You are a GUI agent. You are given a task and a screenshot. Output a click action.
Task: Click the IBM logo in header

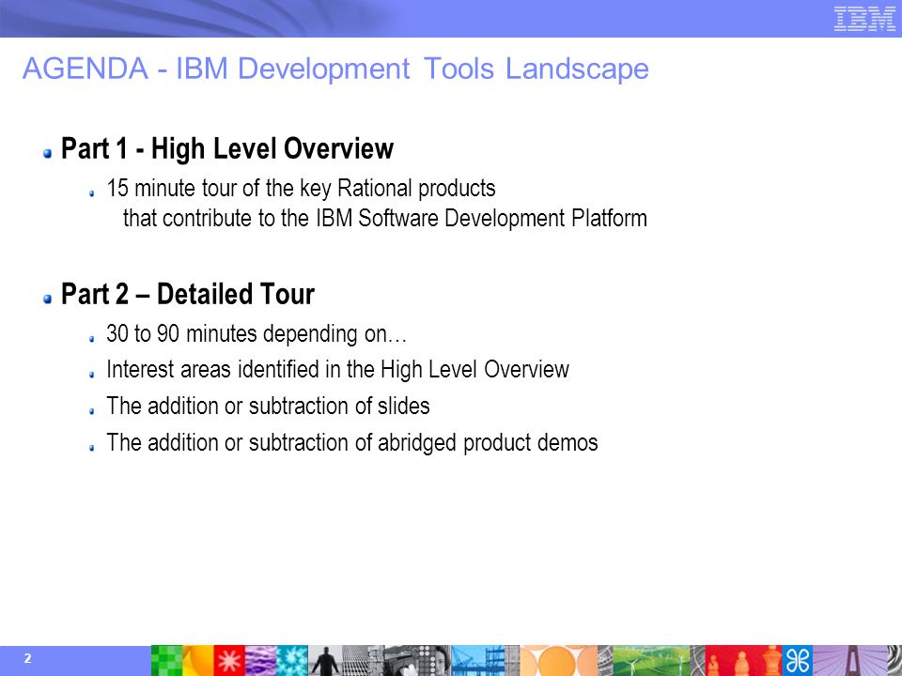click(x=864, y=19)
